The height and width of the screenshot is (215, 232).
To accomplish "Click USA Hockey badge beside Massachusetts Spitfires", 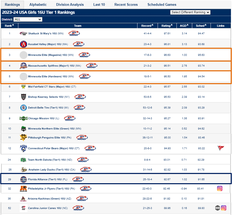I will 92,65.
